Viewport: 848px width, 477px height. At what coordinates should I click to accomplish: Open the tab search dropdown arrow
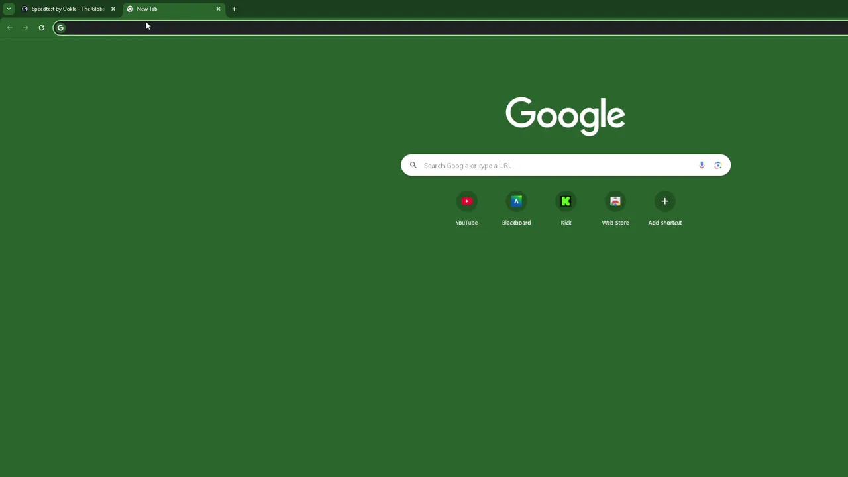point(9,9)
